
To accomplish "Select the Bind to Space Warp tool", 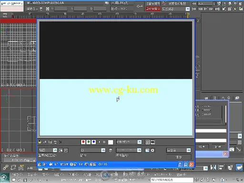I will click(x=21, y=167).
